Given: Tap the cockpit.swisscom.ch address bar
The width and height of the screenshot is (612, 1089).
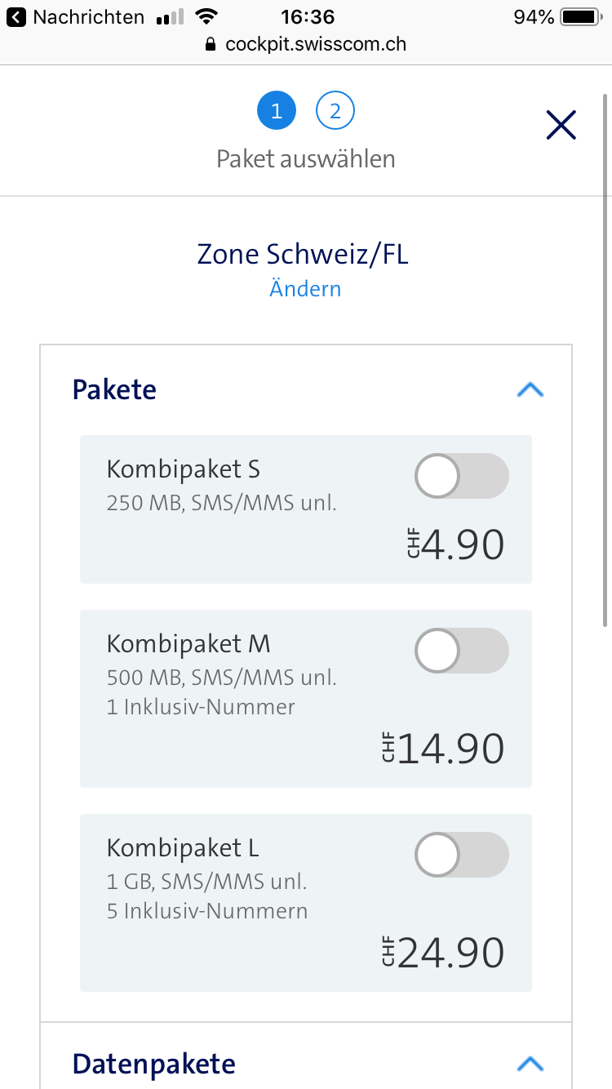Looking at the screenshot, I should (x=315, y=44).
